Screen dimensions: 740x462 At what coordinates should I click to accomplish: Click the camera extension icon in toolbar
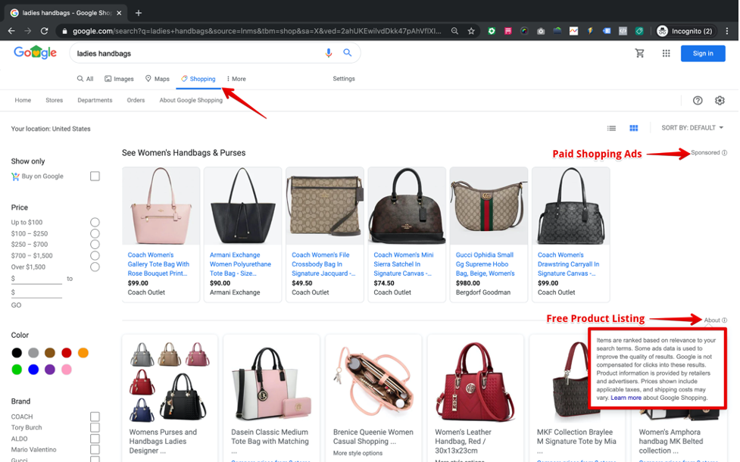point(541,31)
